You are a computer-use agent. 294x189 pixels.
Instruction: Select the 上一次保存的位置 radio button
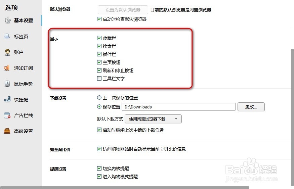(x=99, y=98)
